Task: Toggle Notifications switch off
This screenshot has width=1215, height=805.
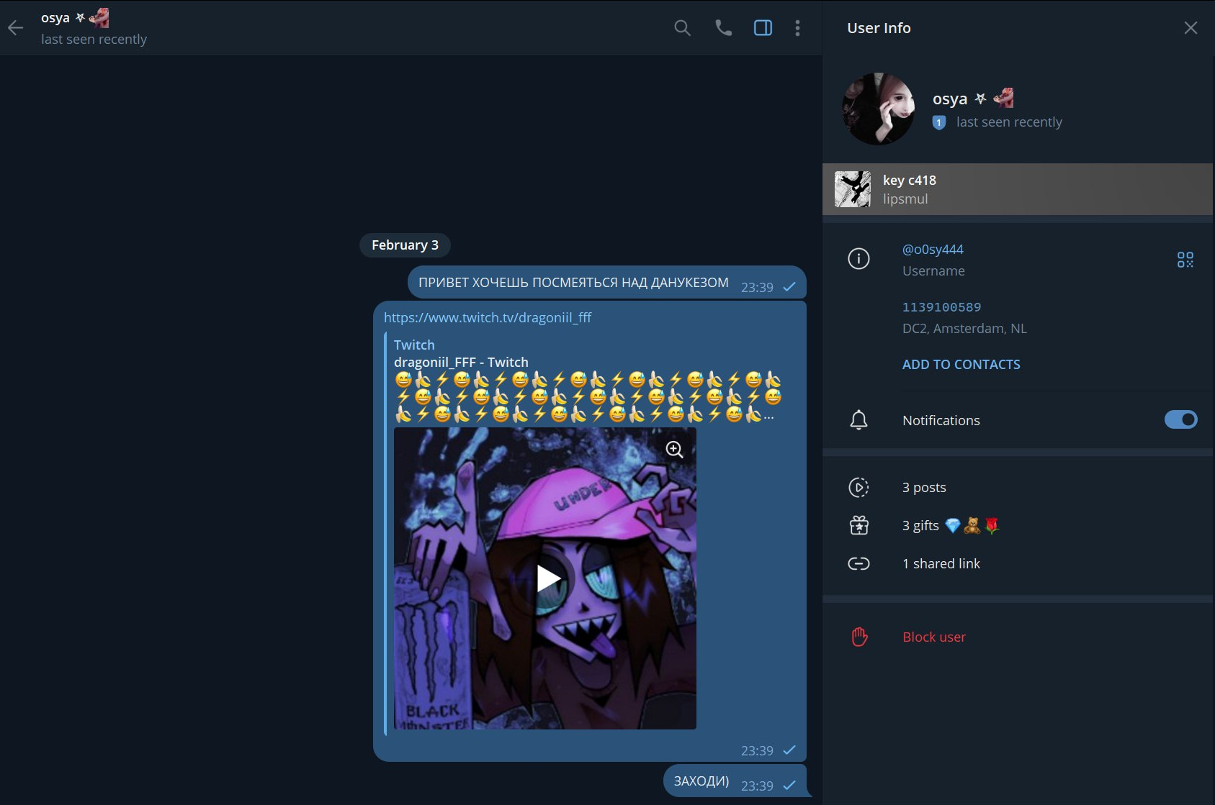Action: click(1180, 419)
